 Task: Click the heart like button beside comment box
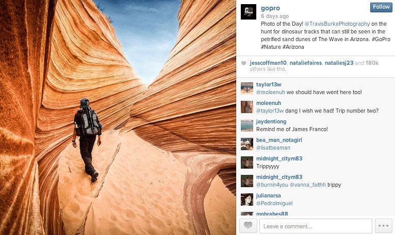click(248, 226)
